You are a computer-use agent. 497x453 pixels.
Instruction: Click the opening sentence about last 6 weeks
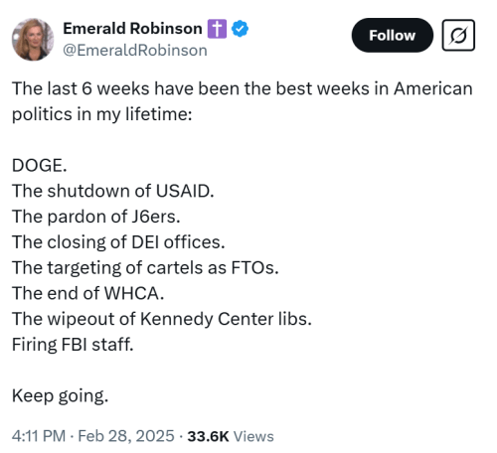tap(243, 101)
